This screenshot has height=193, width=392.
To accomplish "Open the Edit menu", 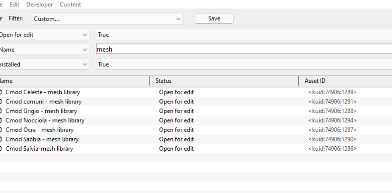I will coord(14,4).
